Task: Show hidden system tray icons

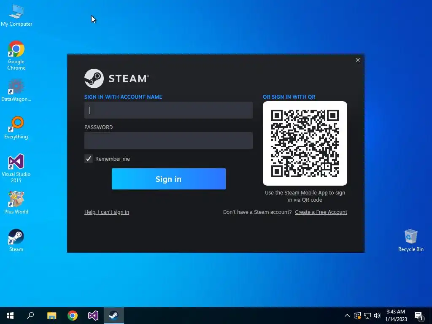Action: coord(347,316)
